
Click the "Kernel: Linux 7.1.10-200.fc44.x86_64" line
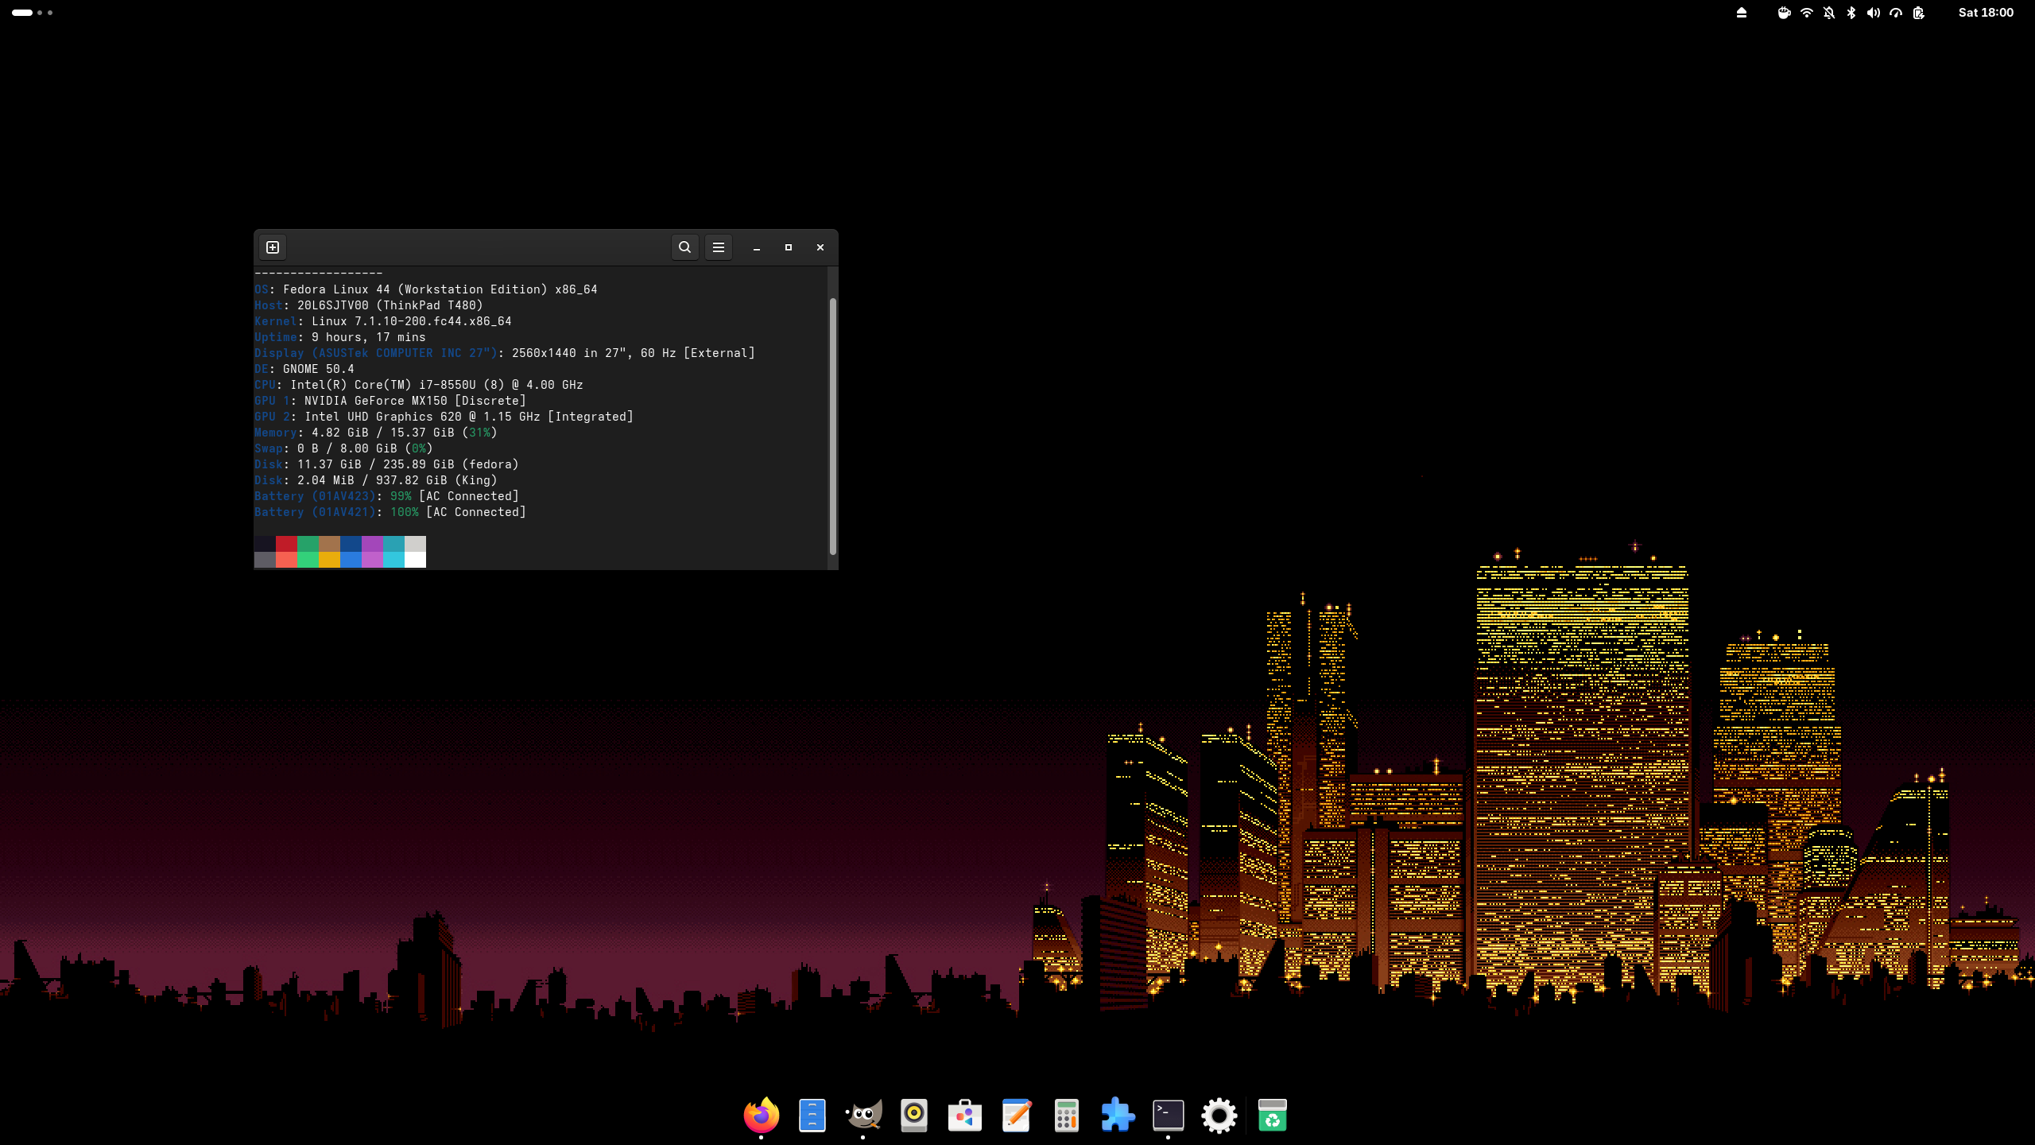pos(383,321)
